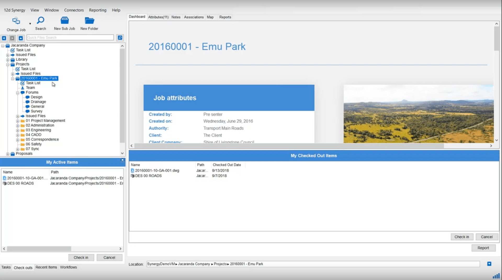Open the Design forum
The image size is (502, 280).
pyautogui.click(x=36, y=97)
